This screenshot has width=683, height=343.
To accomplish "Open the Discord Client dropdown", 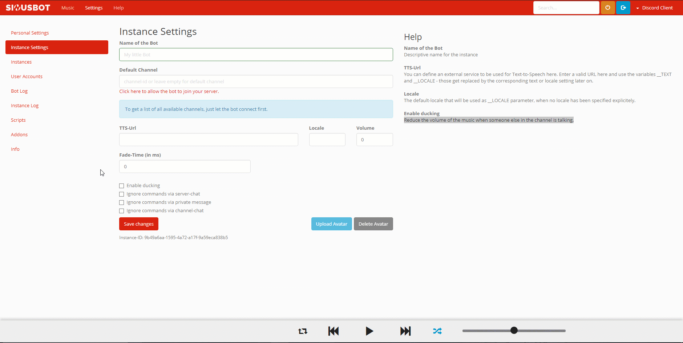I will pyautogui.click(x=654, y=8).
